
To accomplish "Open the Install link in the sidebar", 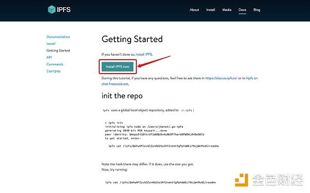I will coord(51,44).
